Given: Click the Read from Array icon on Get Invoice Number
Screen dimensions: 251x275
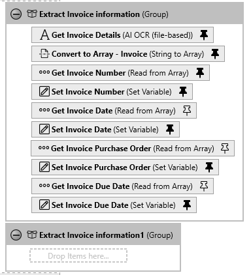Looking at the screenshot, I should [44, 72].
